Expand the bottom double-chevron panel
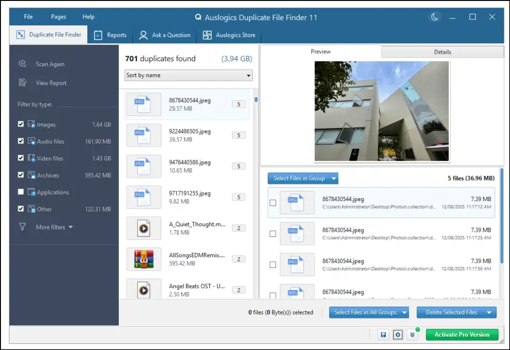The image size is (510, 350). tap(413, 334)
